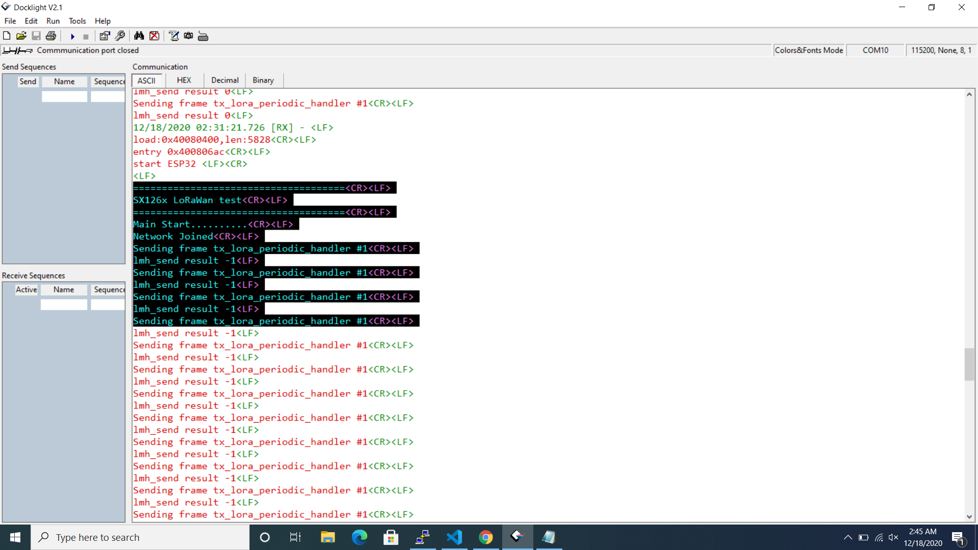
Task: Open the Edit sequence notepad icon
Action: coord(174,36)
